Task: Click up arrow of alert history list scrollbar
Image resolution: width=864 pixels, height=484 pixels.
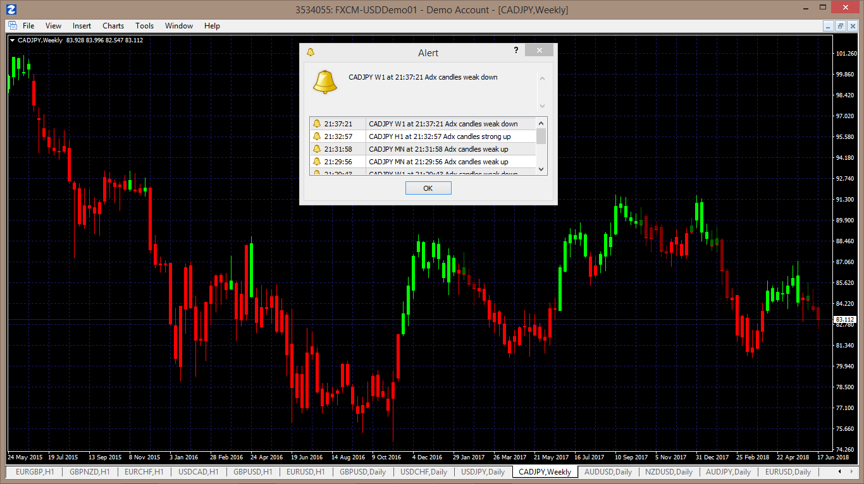Action: pyautogui.click(x=541, y=123)
